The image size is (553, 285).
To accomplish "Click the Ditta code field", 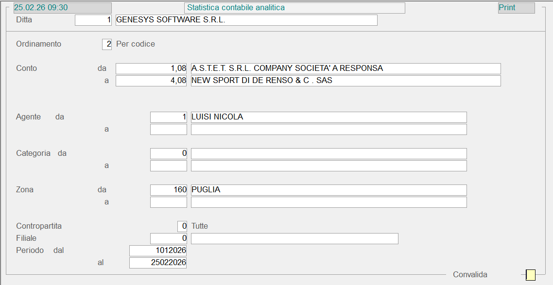I will click(93, 20).
